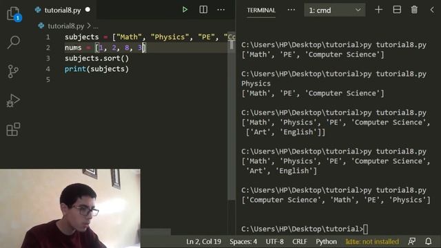Click the Python icon on tutorial8.py tab
Image resolution: width=441 pixels, height=248 pixels.
click(38, 10)
